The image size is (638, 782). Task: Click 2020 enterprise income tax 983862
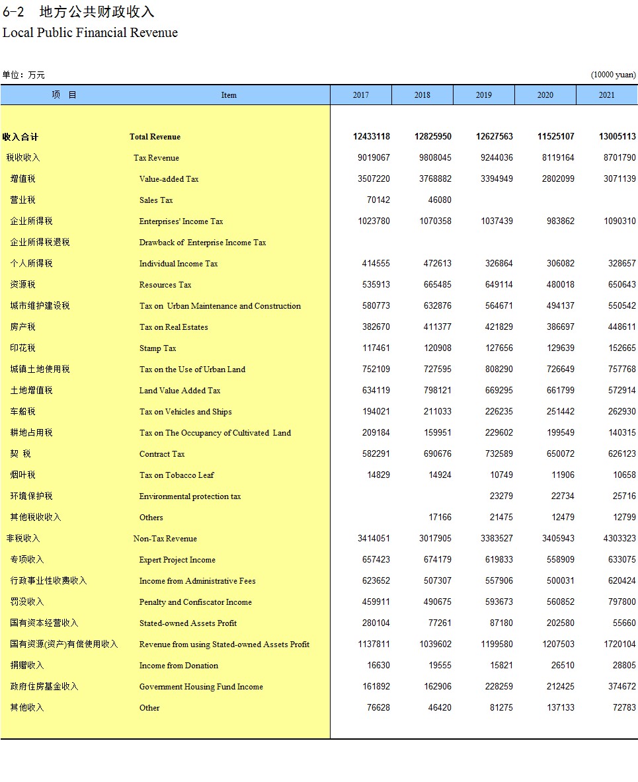tap(561, 221)
